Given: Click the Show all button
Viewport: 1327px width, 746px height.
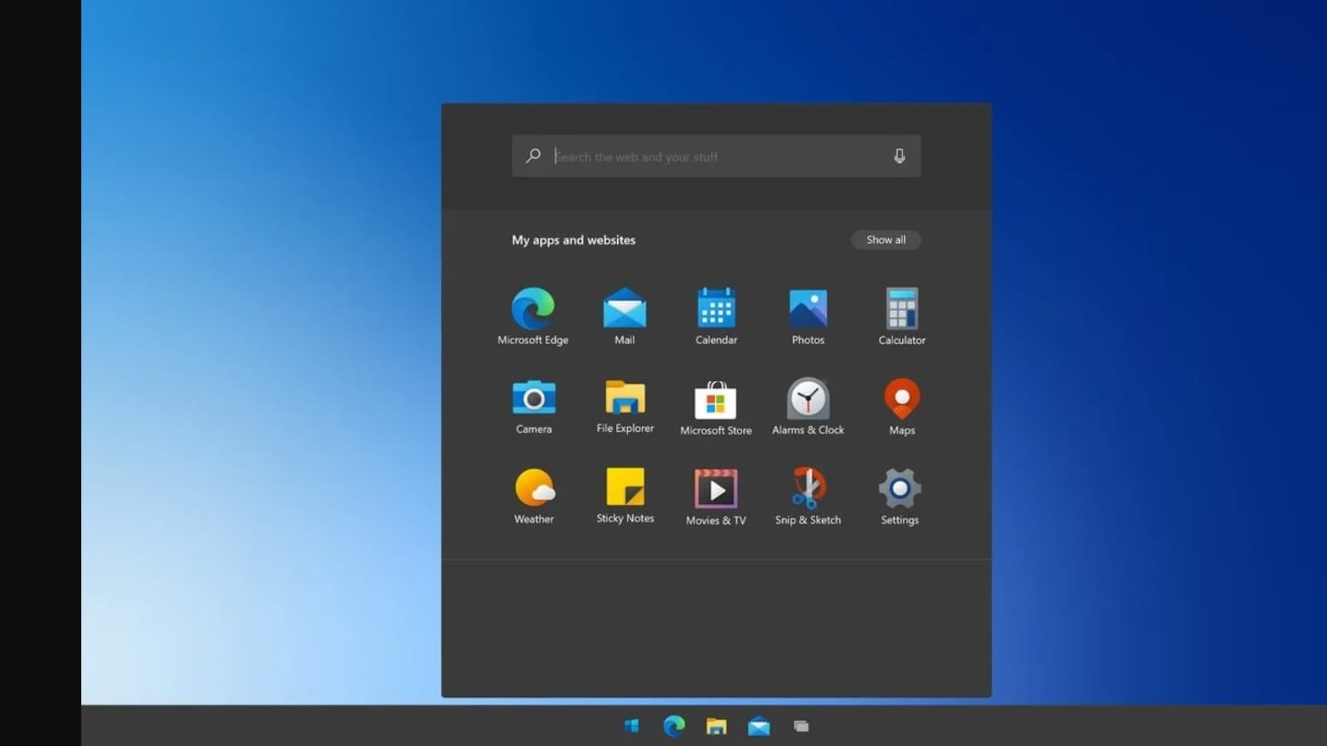Looking at the screenshot, I should 886,240.
